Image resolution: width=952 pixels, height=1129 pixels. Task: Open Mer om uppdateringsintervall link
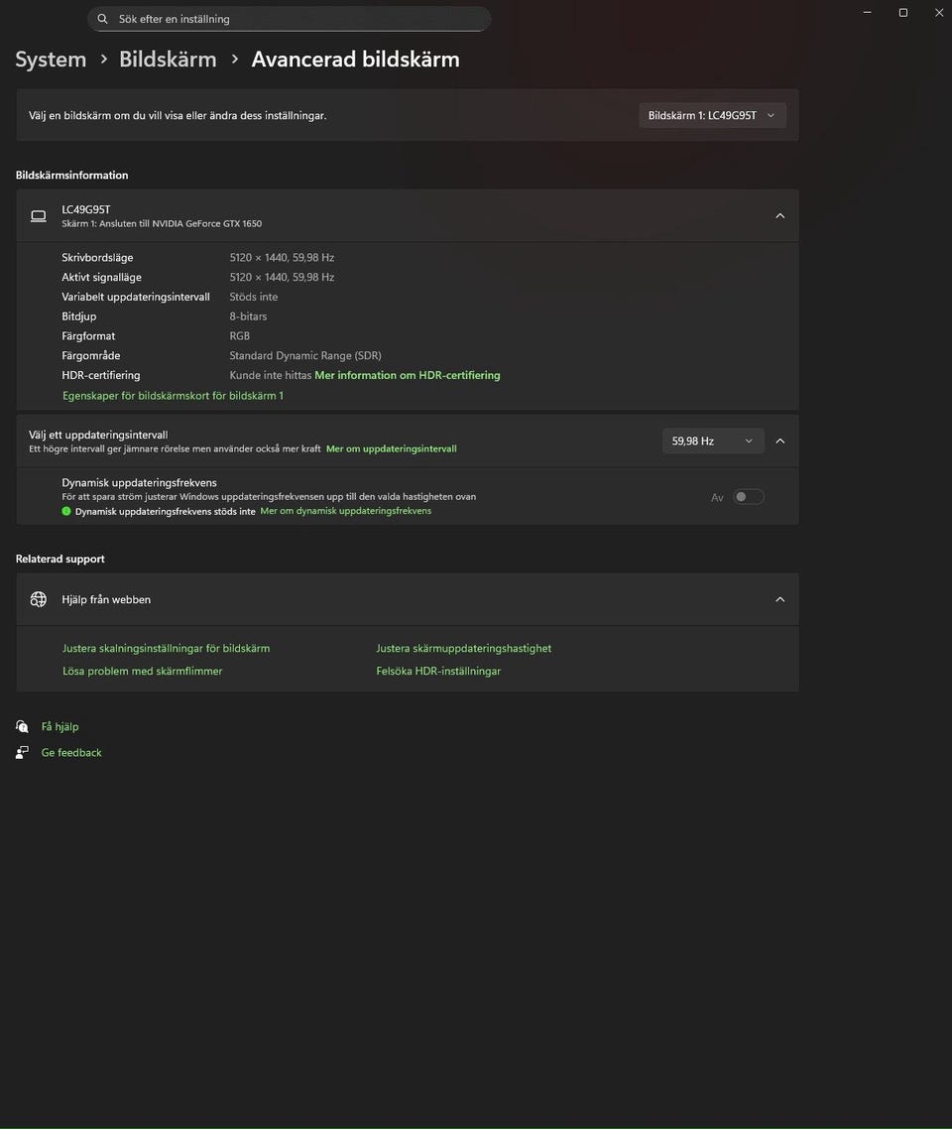coord(391,448)
